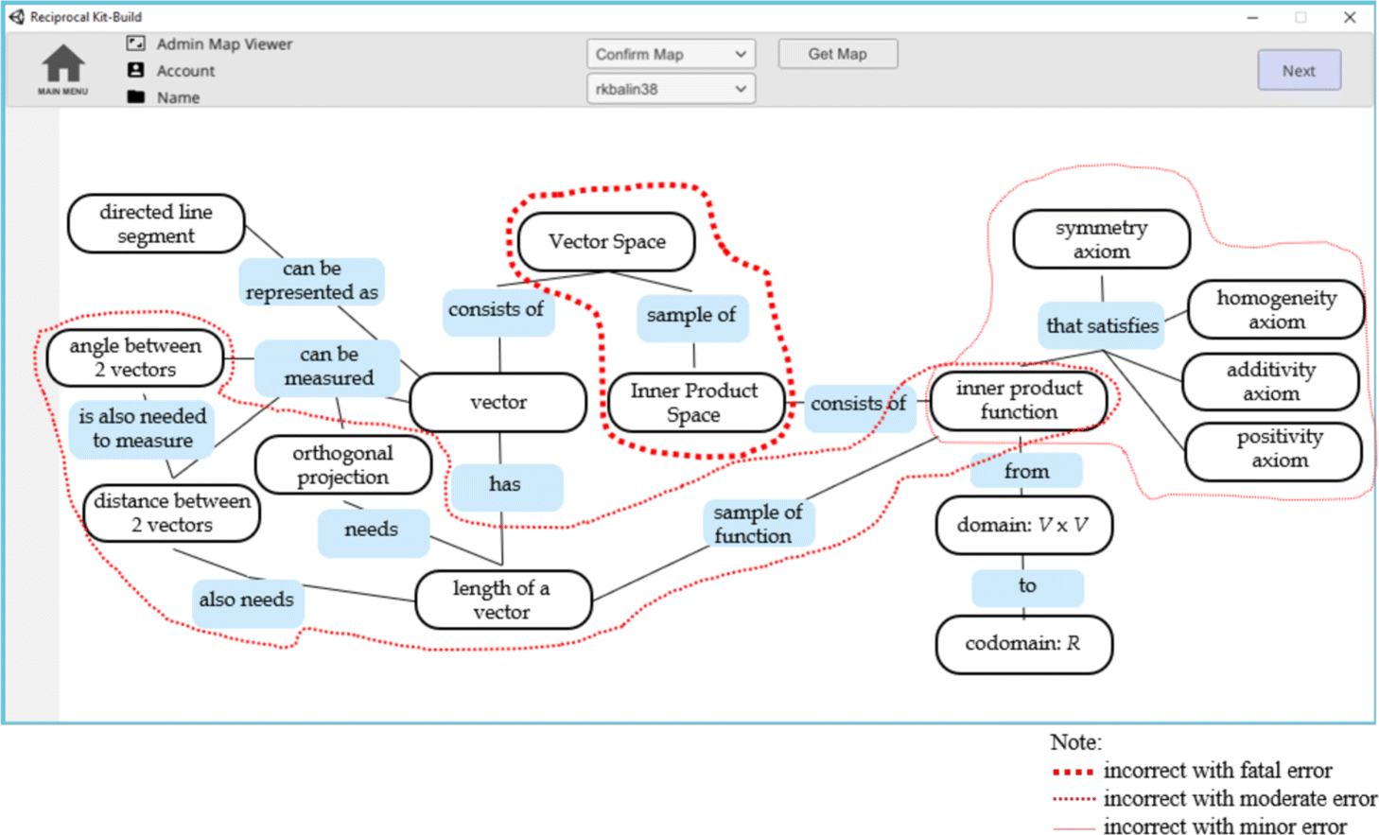Open the Account menu item
This screenshot has height=835, width=1379.
pos(185,71)
